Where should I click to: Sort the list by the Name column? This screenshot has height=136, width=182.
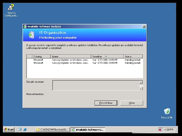[x=71, y=57]
